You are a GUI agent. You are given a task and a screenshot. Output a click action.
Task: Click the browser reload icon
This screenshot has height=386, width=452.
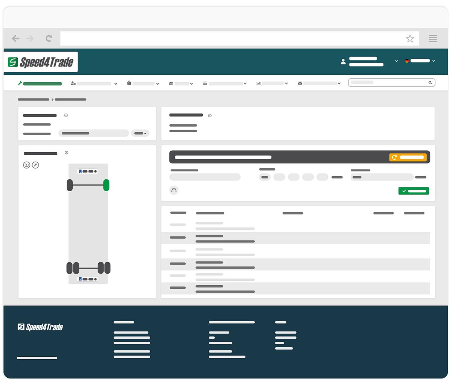tap(49, 38)
